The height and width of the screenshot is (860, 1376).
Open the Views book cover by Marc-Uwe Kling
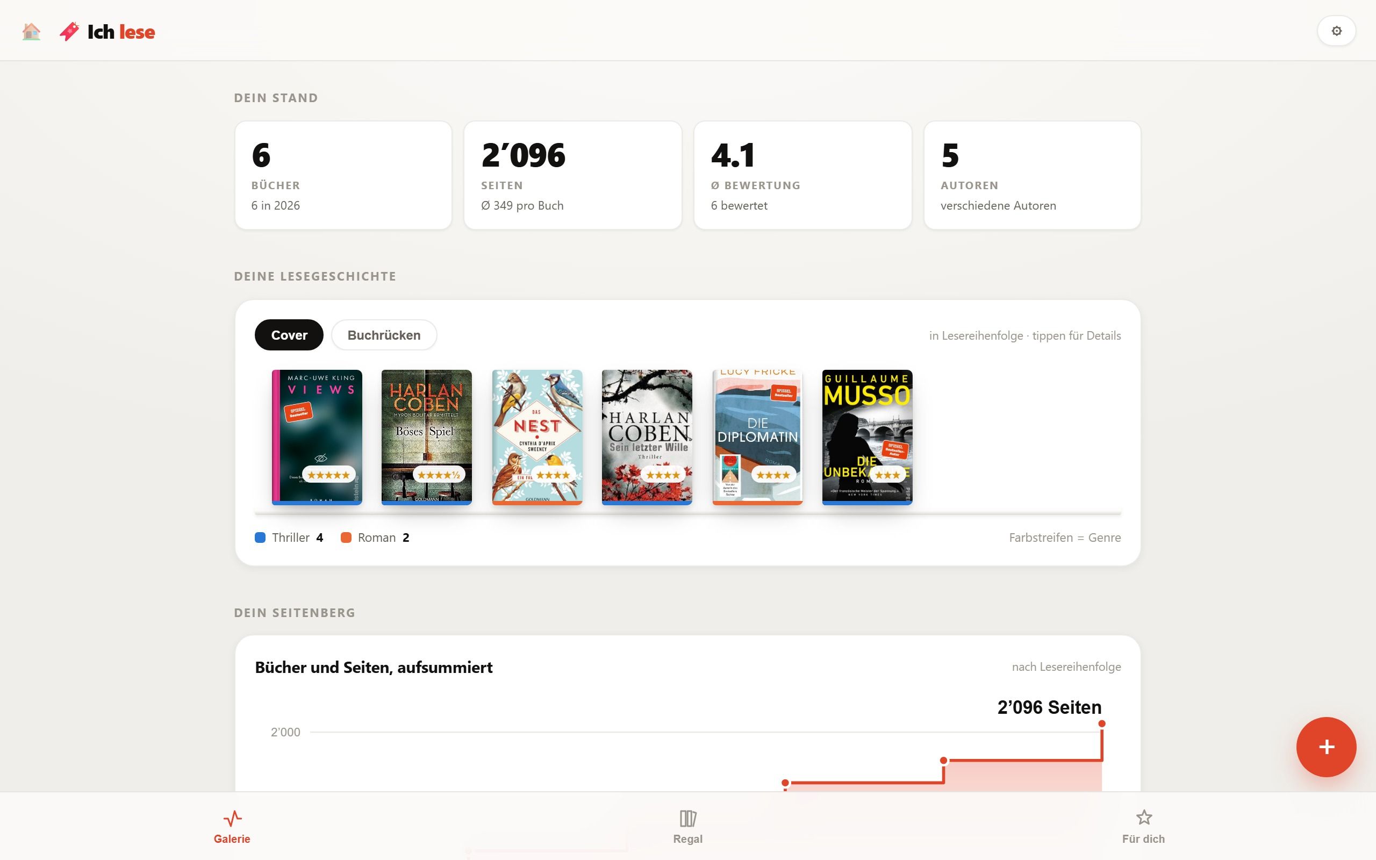317,437
